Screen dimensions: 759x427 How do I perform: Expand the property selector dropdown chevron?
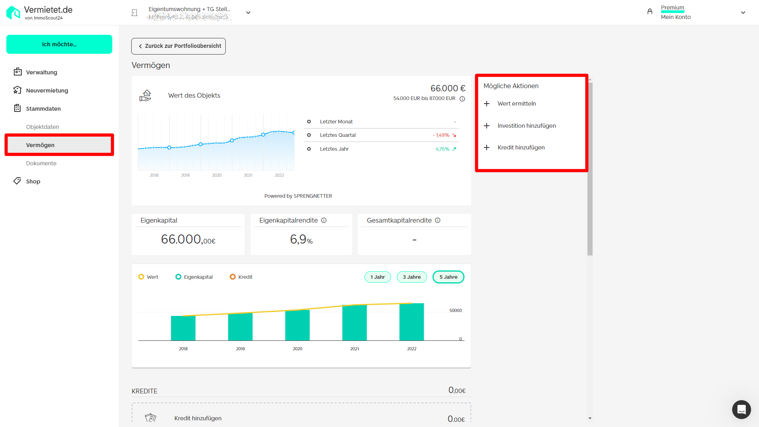(x=248, y=13)
